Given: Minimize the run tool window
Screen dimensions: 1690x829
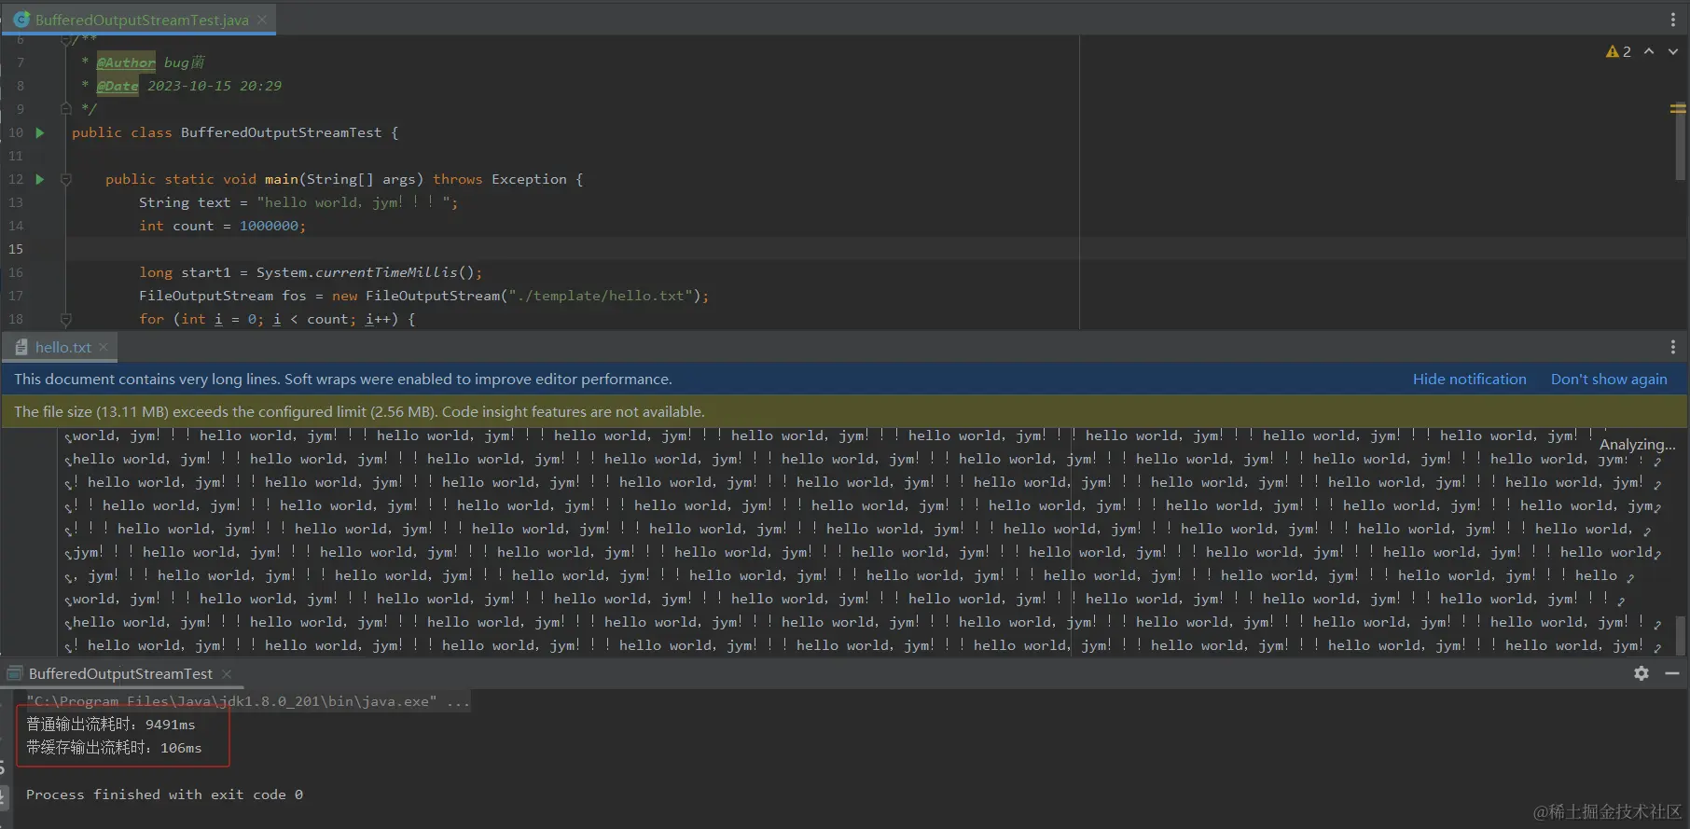Looking at the screenshot, I should pyautogui.click(x=1672, y=673).
